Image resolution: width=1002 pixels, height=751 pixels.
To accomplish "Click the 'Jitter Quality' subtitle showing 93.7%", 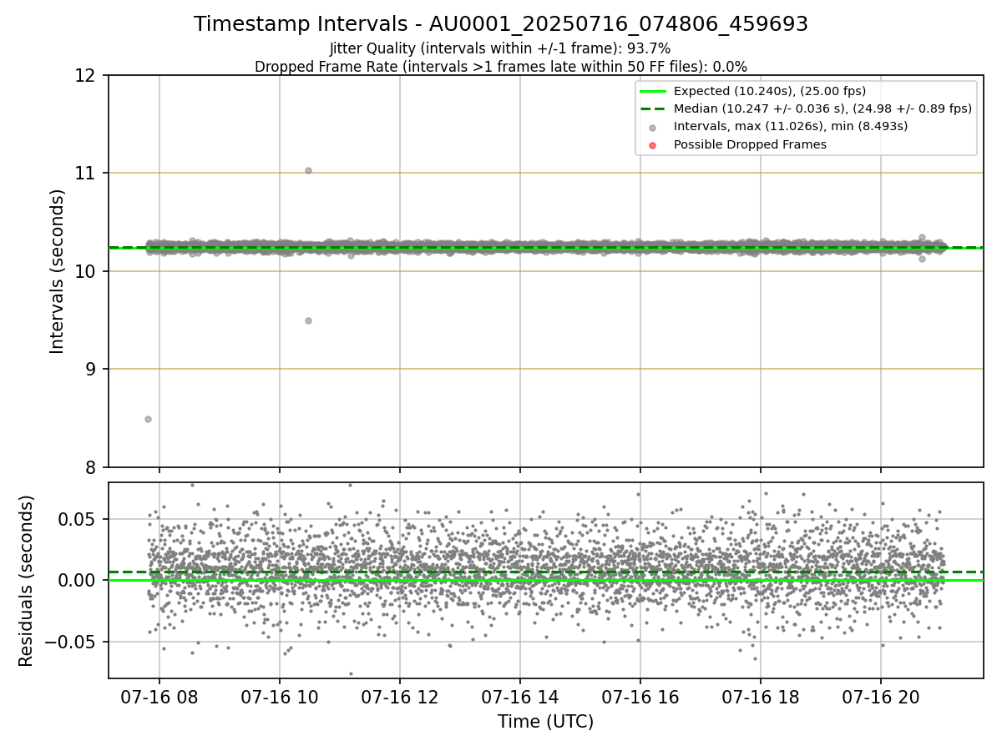I will [x=500, y=48].
